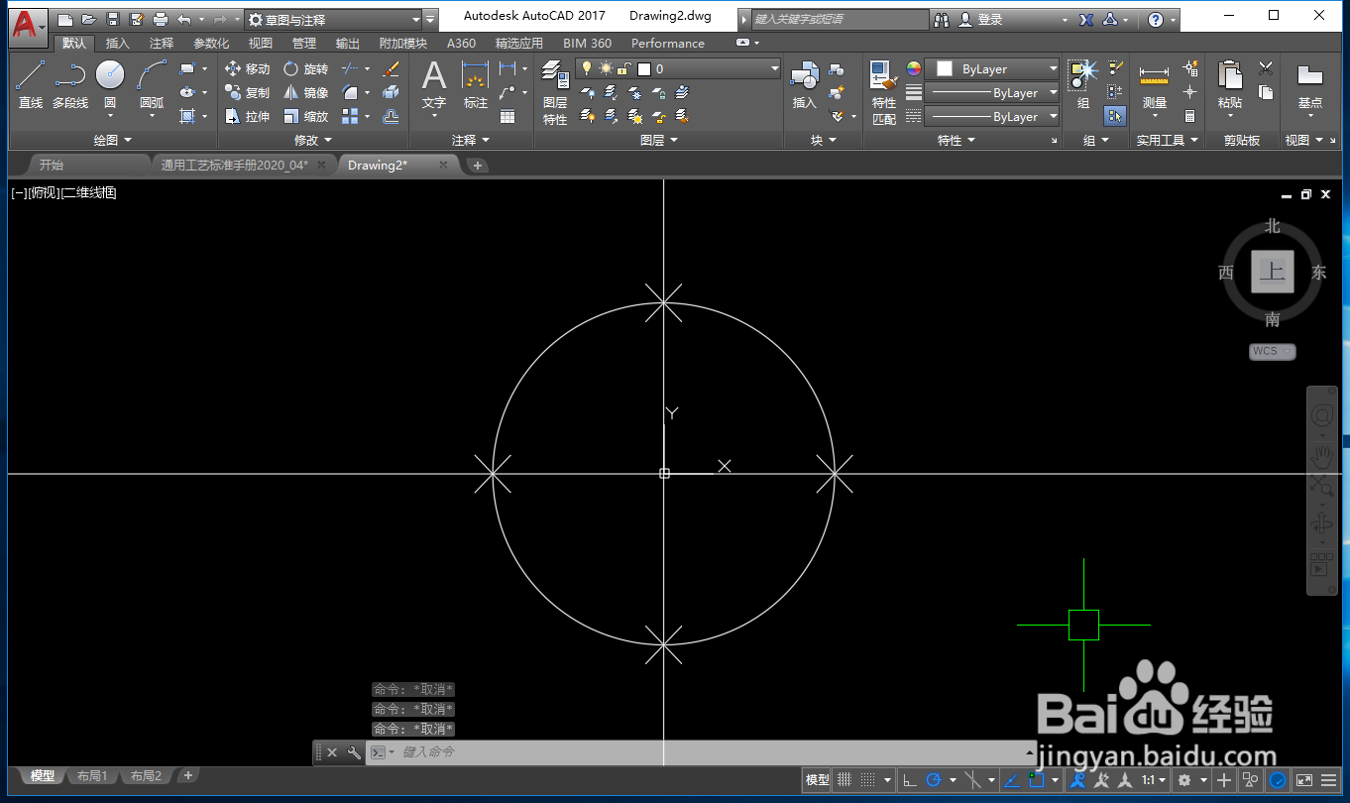Open the 输出 ribbon tab

(x=348, y=43)
